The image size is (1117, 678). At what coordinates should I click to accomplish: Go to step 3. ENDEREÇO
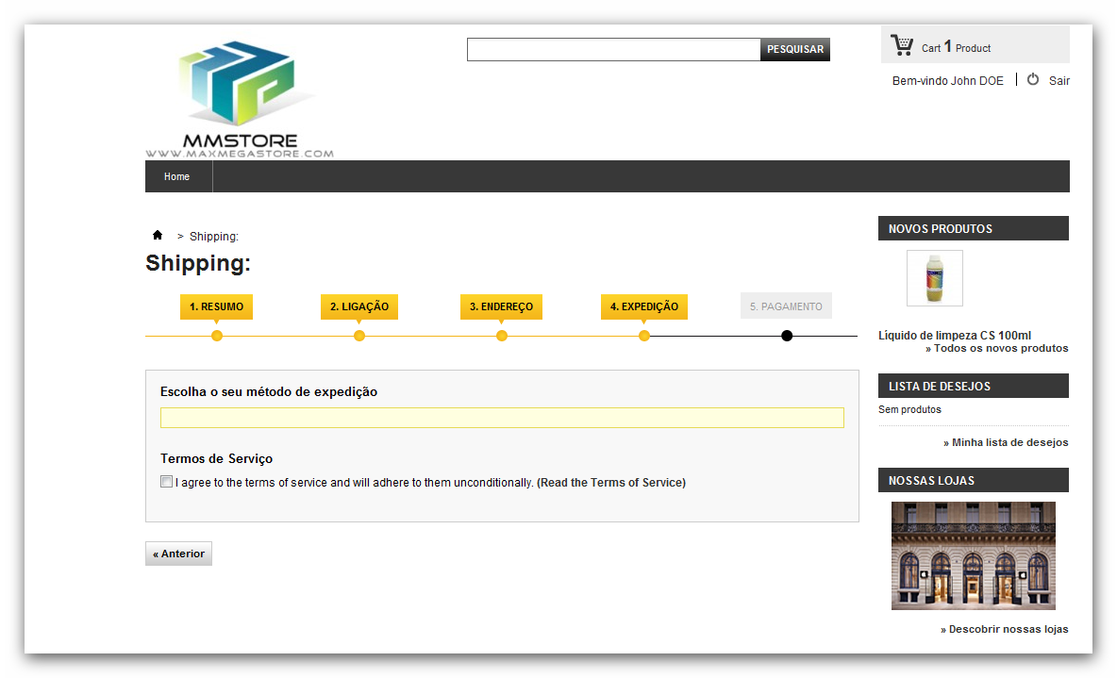point(502,306)
